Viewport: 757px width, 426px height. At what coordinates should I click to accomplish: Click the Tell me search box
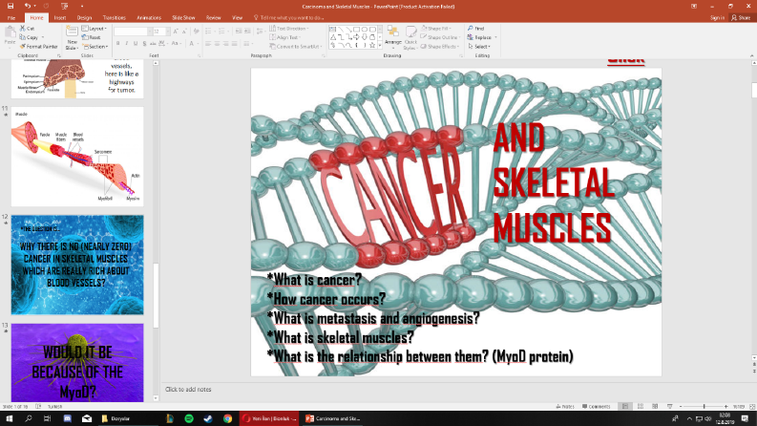(288, 17)
